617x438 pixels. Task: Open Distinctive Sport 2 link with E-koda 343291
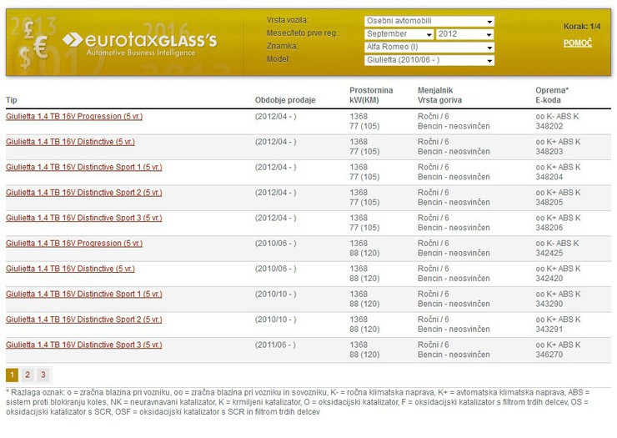click(84, 320)
